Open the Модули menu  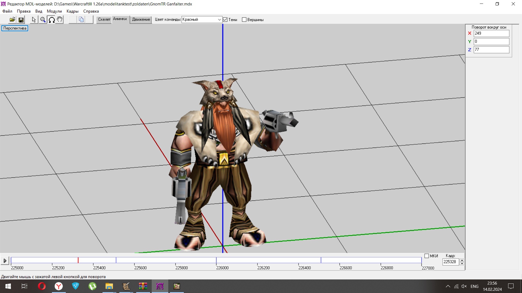54,11
